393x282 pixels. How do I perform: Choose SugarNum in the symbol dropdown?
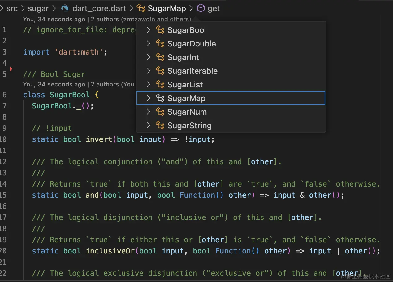(187, 112)
